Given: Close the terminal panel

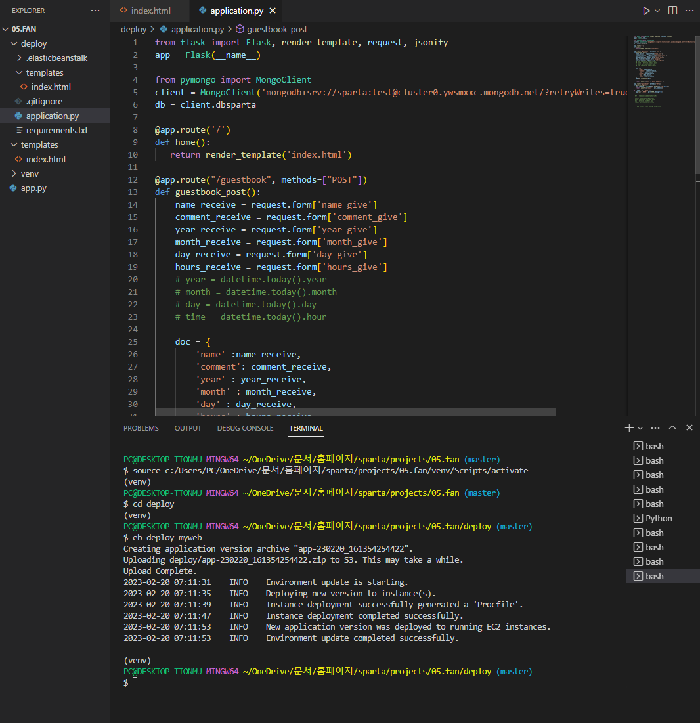Looking at the screenshot, I should [x=689, y=427].
